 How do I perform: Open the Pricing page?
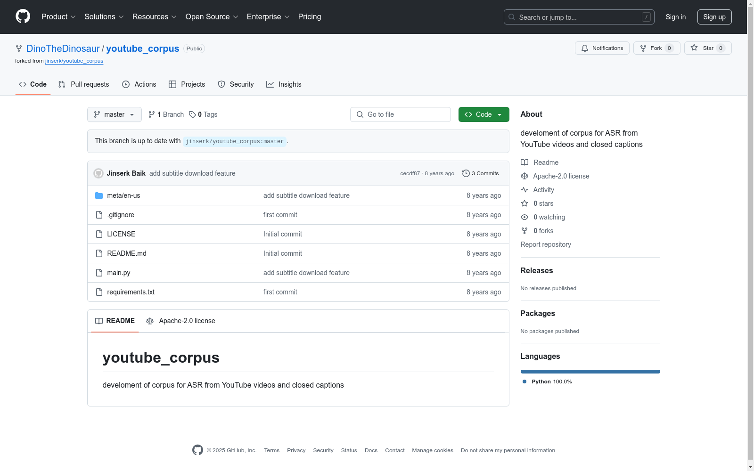310,17
